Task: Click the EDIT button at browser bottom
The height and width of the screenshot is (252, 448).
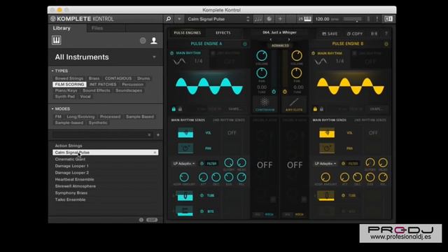Action: click(152, 220)
